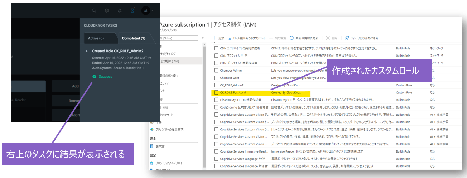Click フィードバックがある場合 link text

pos(364,38)
